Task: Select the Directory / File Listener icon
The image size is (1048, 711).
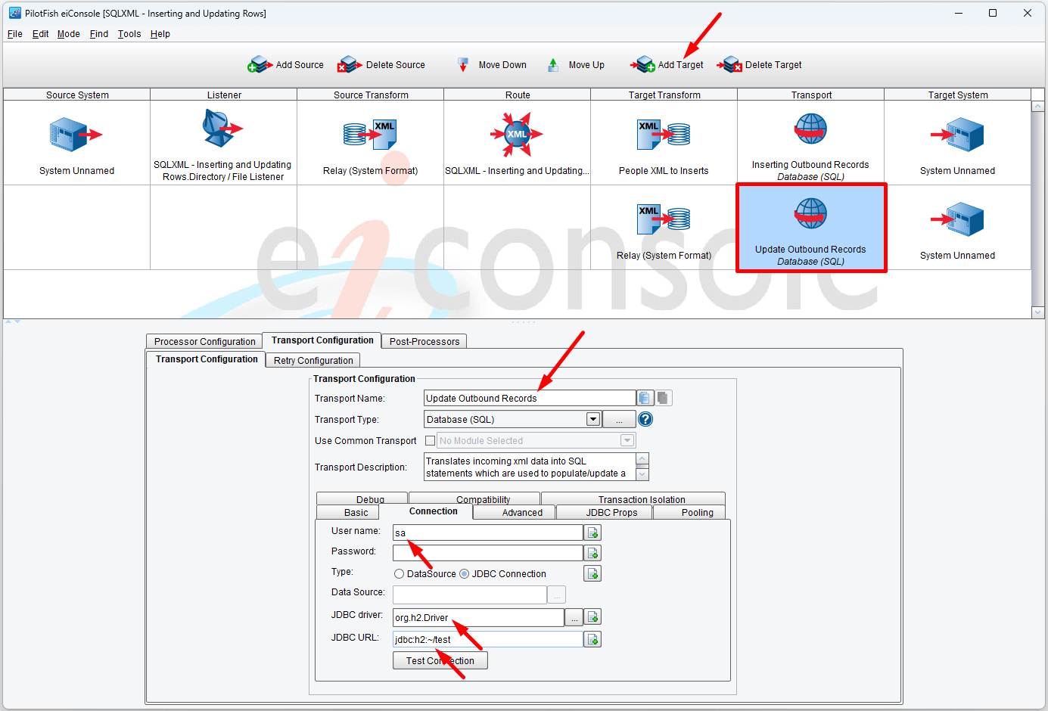Action: pos(222,128)
